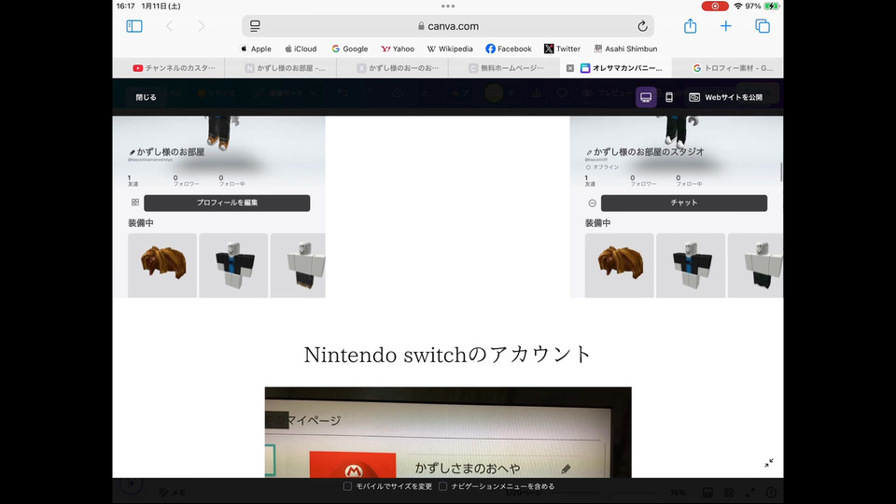The height and width of the screenshot is (504, 896).
Task: Open the Asahi Shimbun bookmark
Action: 625,49
